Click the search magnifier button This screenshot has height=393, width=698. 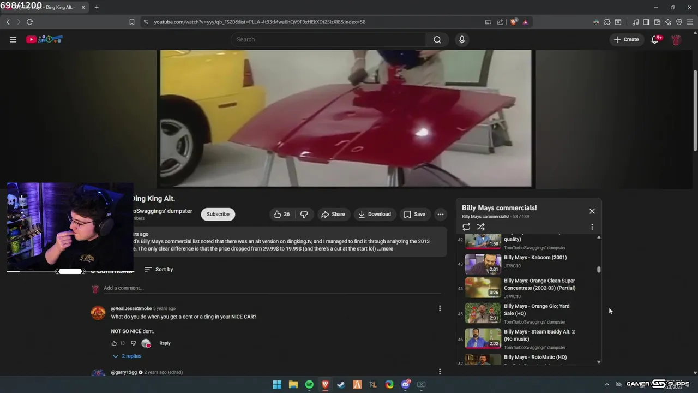[437, 39]
